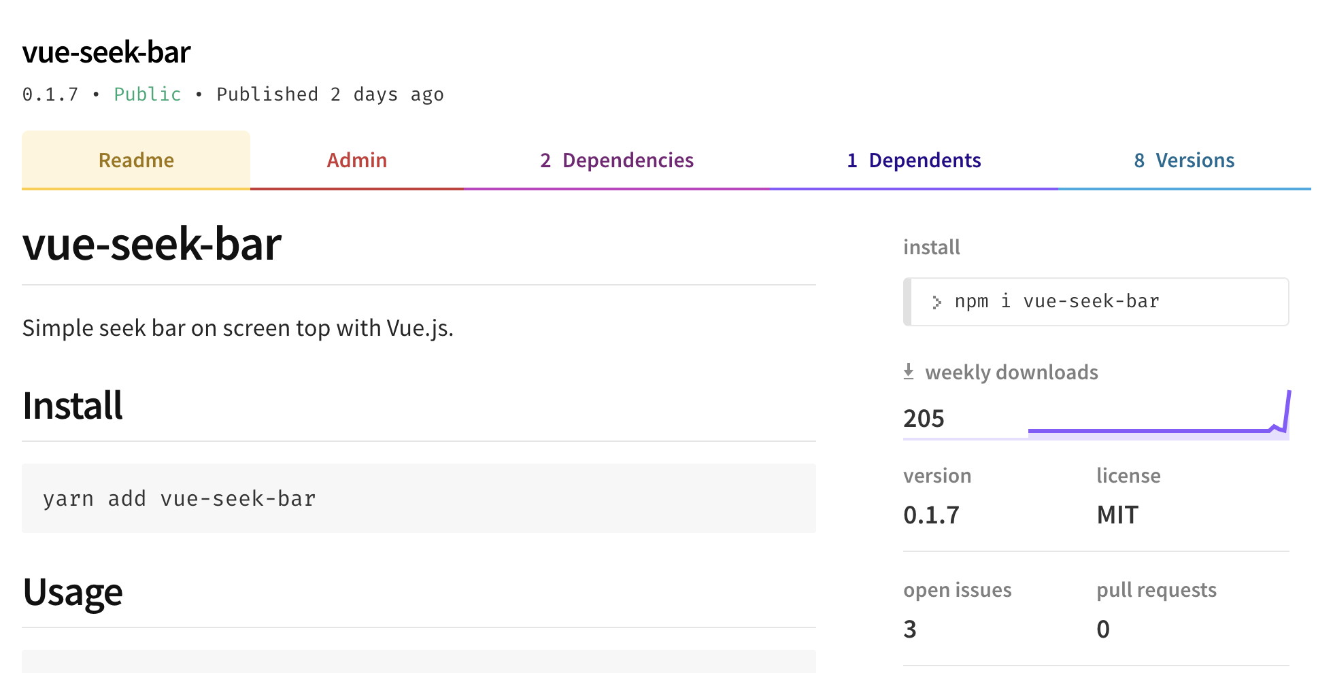Screen dimensions: 1333x673
Task: Click the Install heading in readme
Action: point(73,406)
